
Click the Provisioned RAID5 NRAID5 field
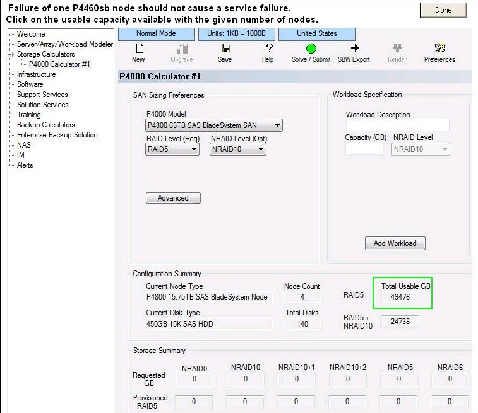click(398, 402)
